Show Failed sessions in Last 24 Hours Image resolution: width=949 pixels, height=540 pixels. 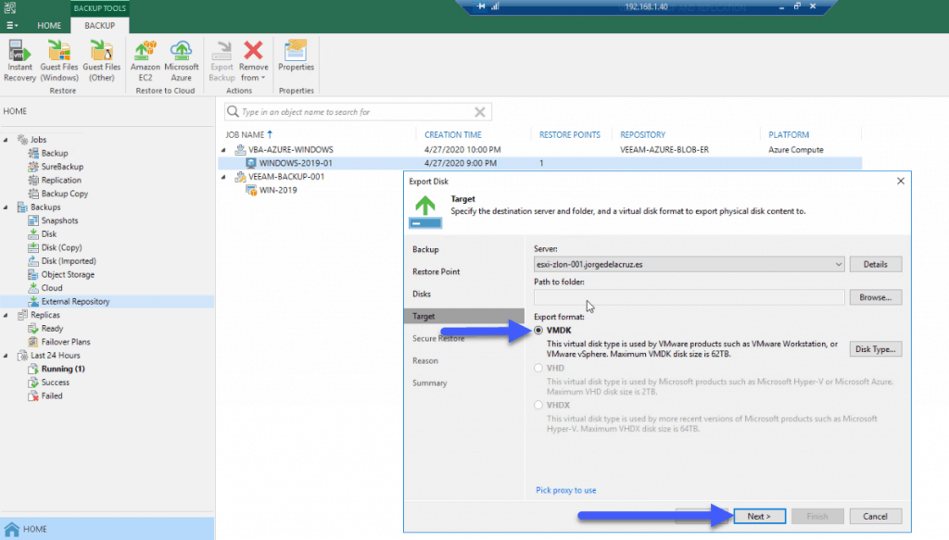[x=52, y=396]
